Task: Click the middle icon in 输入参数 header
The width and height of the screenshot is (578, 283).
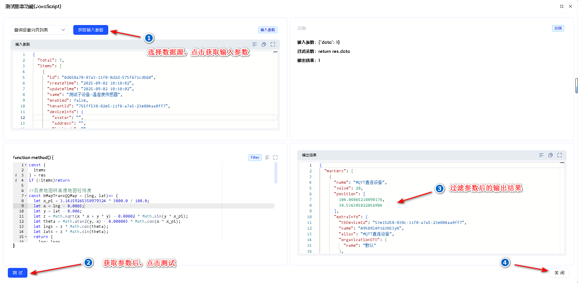Action: (x=264, y=44)
